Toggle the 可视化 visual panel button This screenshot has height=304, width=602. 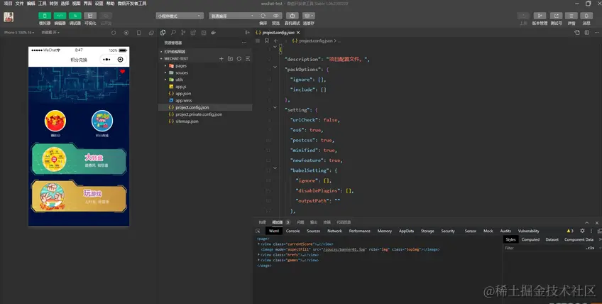[90, 16]
